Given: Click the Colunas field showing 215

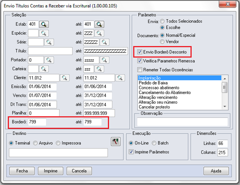Looking at the screenshot, I should click(223, 152).
